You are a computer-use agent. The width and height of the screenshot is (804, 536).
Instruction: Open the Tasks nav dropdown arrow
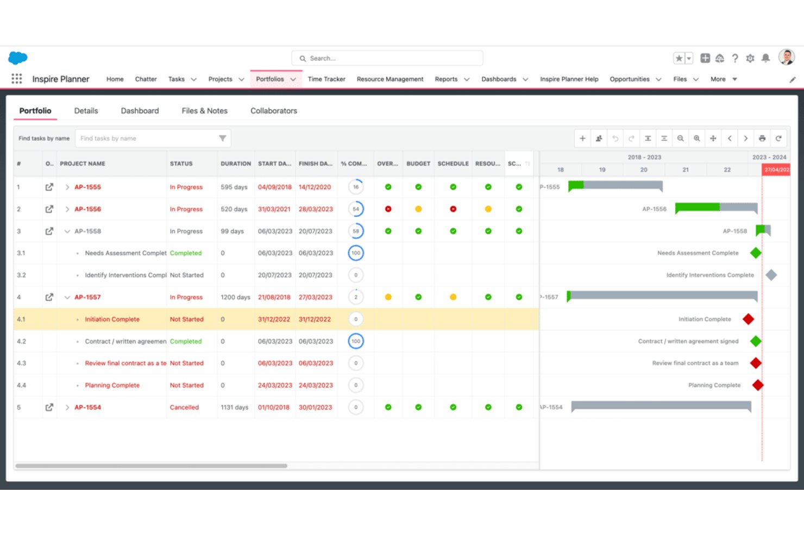pos(193,79)
